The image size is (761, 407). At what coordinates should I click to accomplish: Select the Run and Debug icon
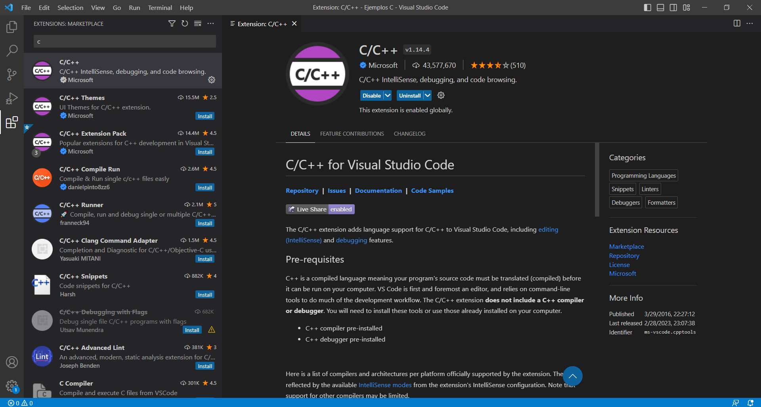tap(12, 98)
